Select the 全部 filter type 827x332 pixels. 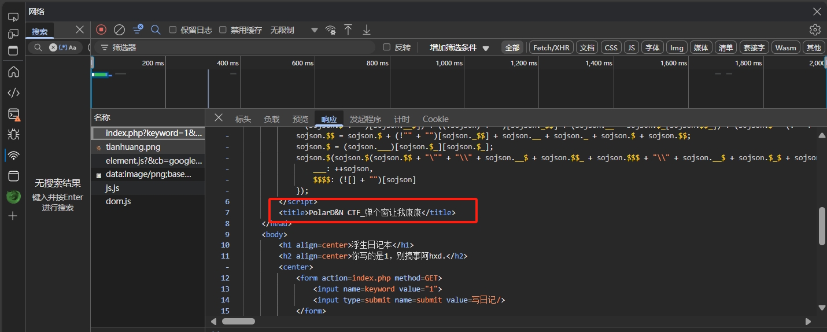512,47
